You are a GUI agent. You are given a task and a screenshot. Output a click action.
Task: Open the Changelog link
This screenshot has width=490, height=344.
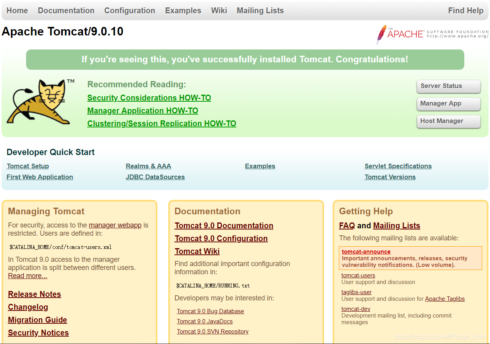coord(28,307)
